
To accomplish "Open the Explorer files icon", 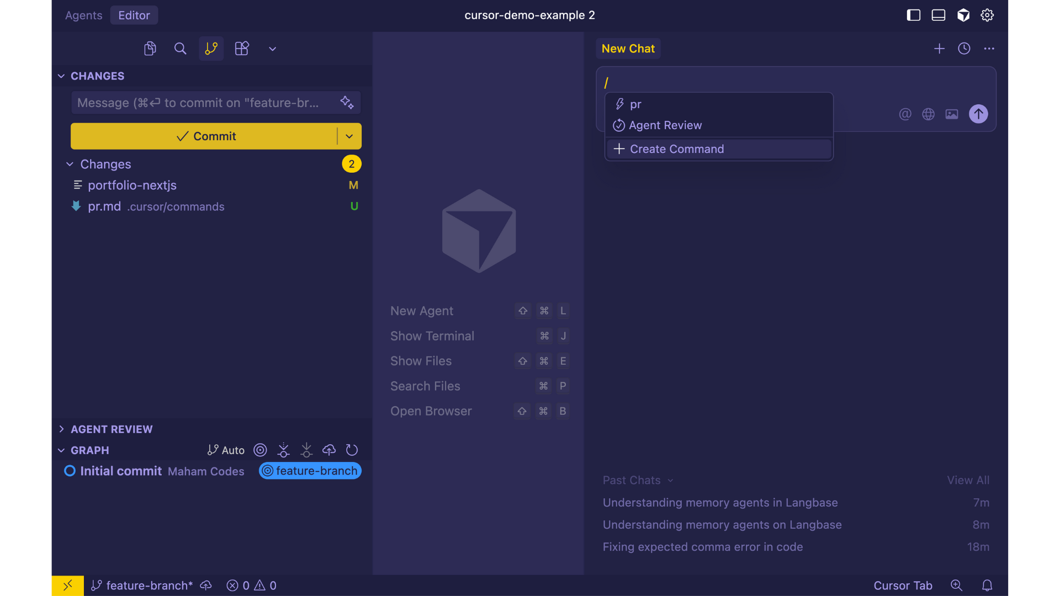I will [150, 49].
